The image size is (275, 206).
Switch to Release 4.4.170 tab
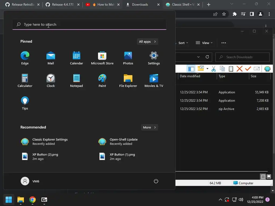pos(63,5)
